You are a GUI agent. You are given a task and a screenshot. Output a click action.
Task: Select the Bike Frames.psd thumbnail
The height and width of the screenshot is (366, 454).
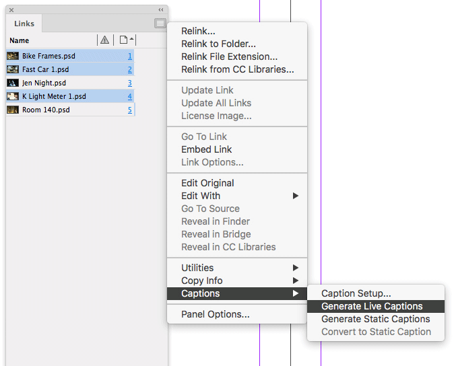13,56
